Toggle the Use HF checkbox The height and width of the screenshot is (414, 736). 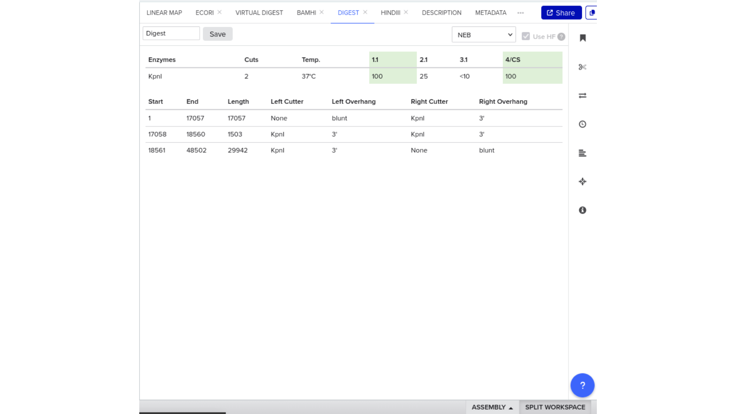pyautogui.click(x=526, y=36)
